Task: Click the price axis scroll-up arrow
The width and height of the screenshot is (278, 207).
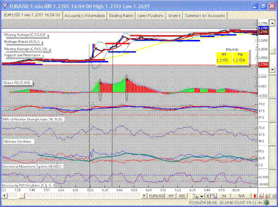Action: 272,22
